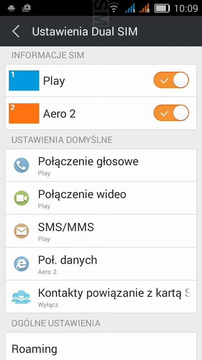Tap the data connection browser icon
The height and width of the screenshot is (360, 202).
coord(21,264)
